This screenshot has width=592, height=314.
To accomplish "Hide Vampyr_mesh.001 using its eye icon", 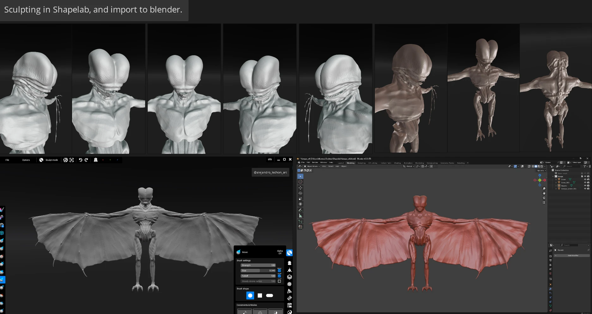I will (585, 189).
